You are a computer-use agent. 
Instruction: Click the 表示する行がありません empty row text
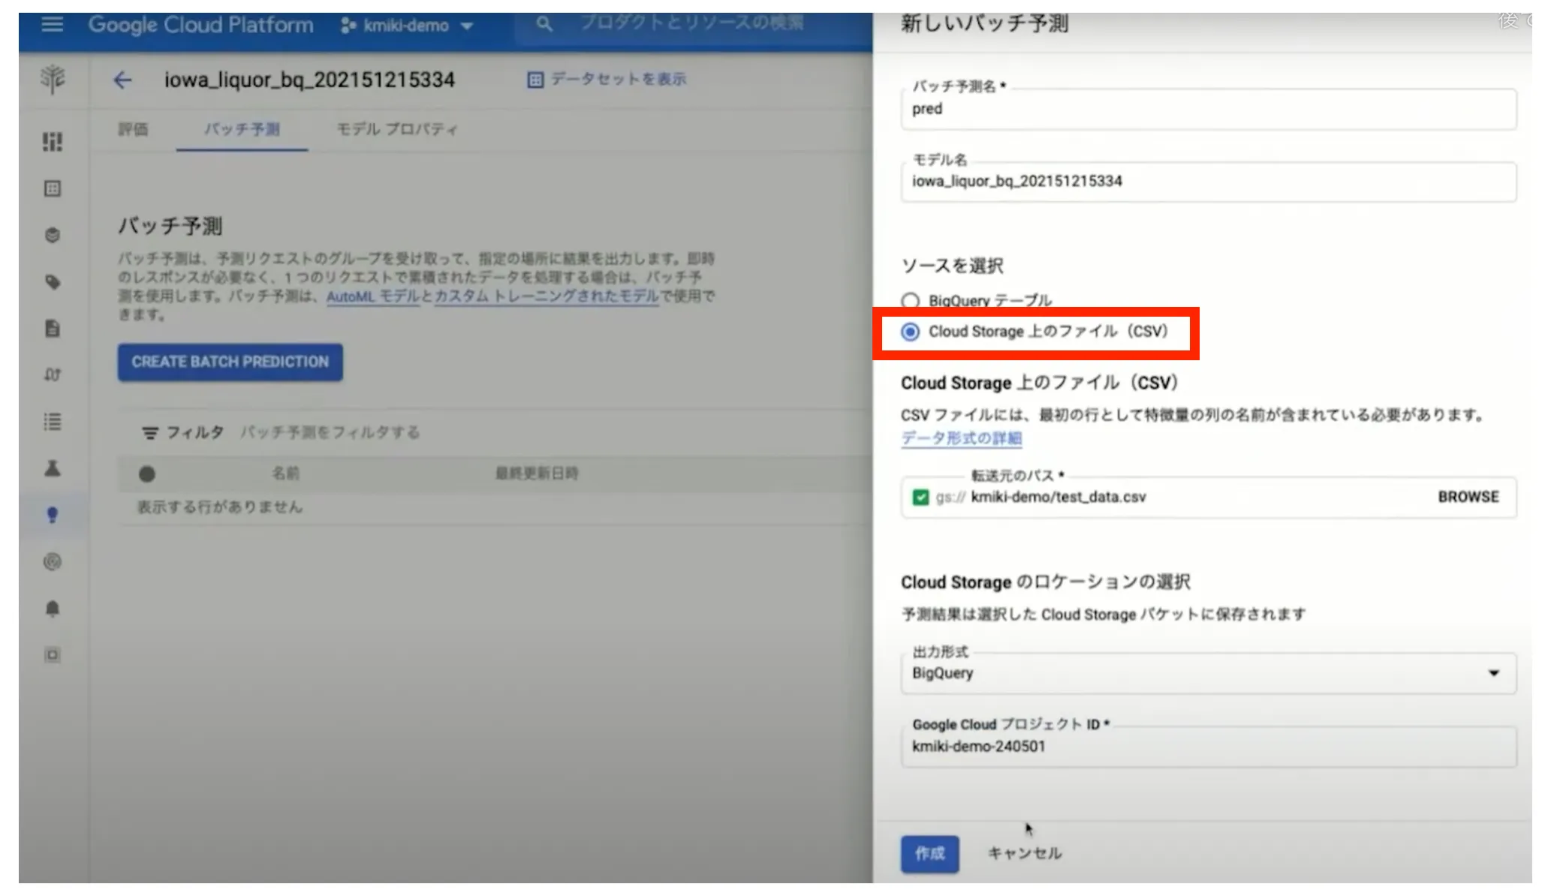point(220,507)
